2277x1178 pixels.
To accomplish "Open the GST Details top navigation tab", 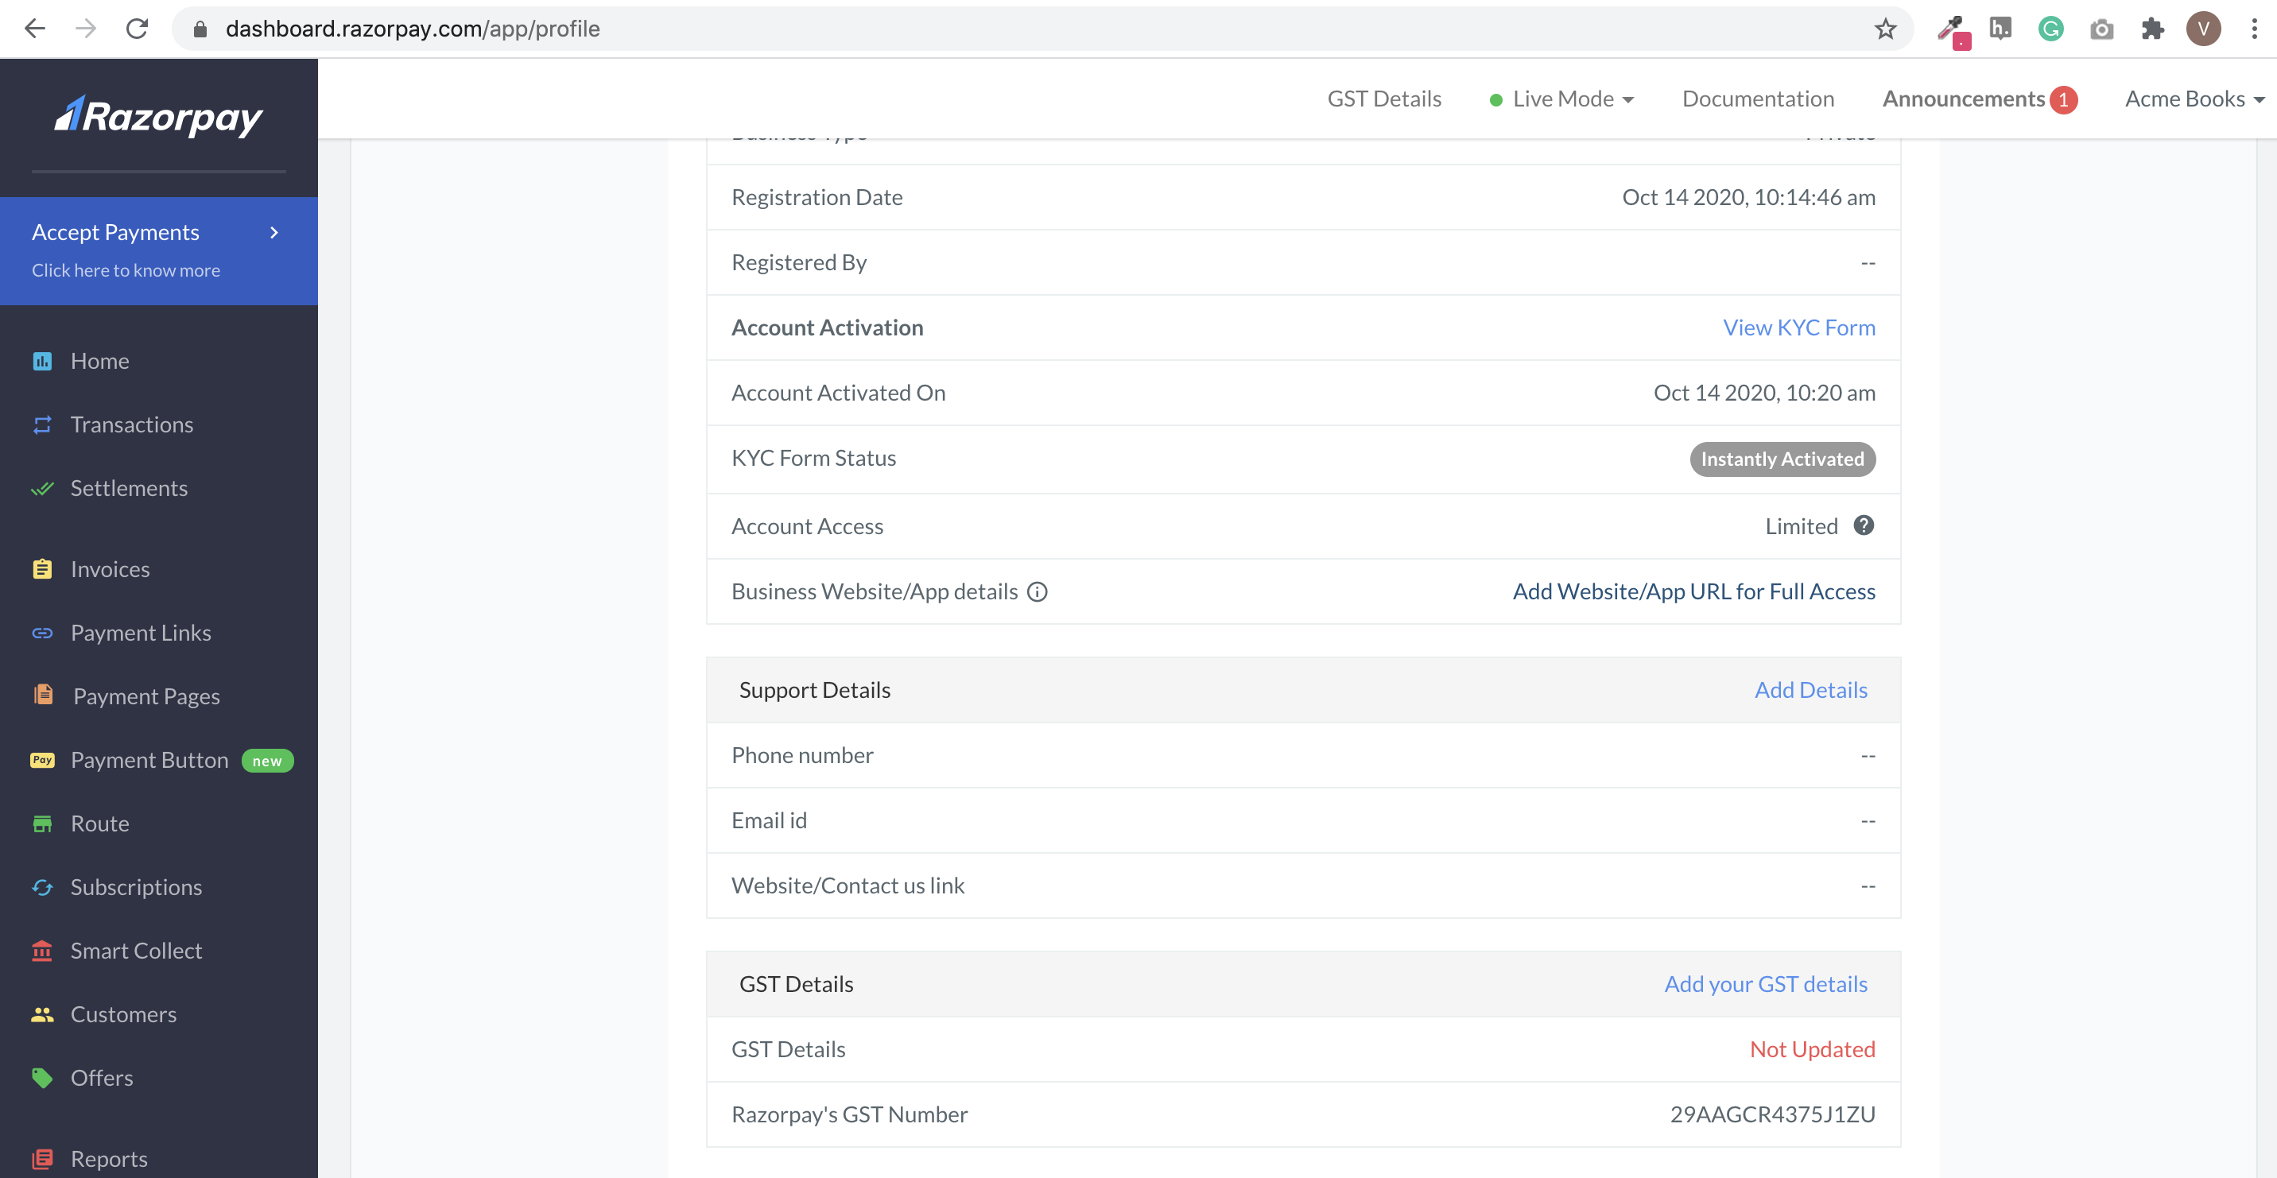I will click(x=1383, y=98).
